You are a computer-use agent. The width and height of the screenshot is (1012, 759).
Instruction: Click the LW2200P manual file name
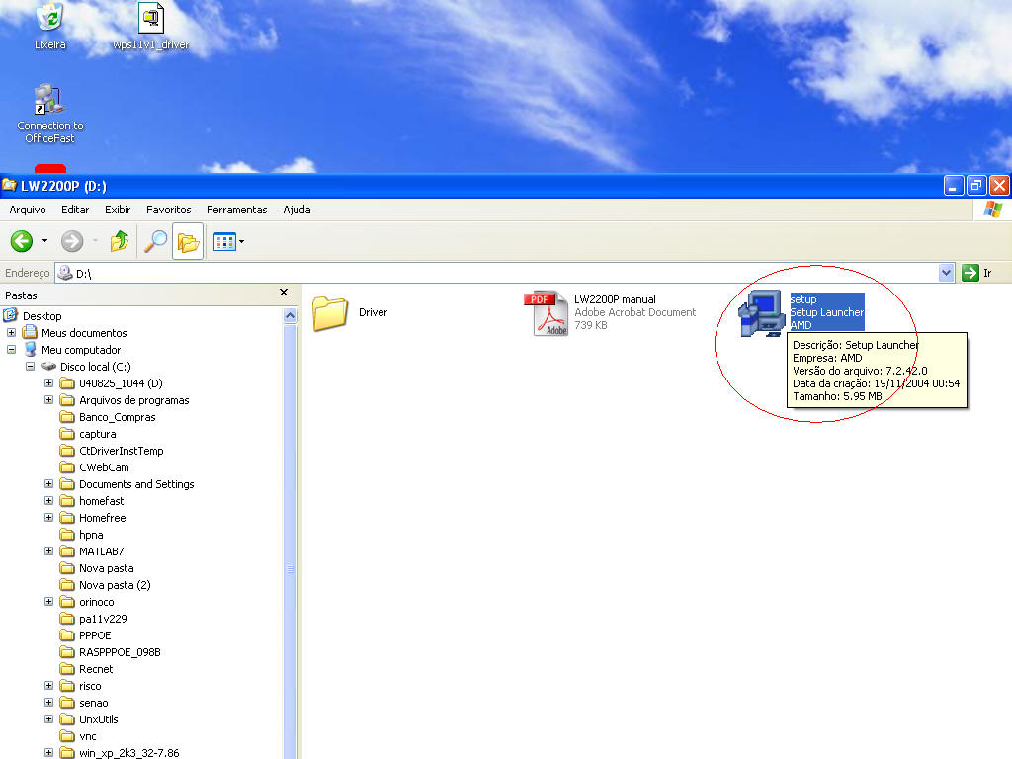615,299
